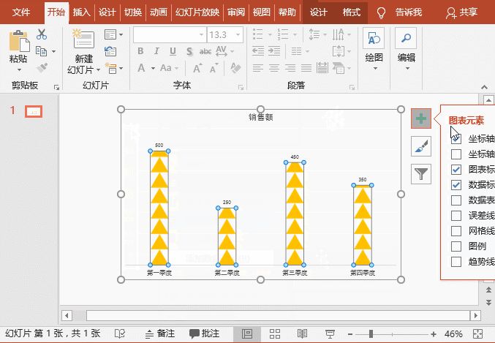495x343 pixels.
Task: Toggle Italic formatting
Action: click(156, 51)
